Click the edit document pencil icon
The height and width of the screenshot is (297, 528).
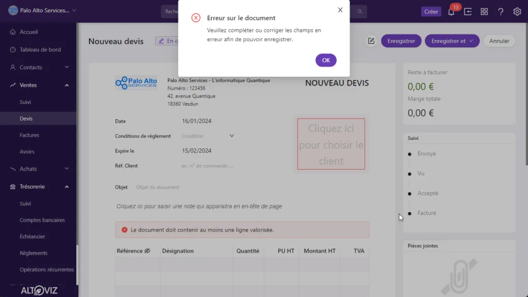point(371,41)
